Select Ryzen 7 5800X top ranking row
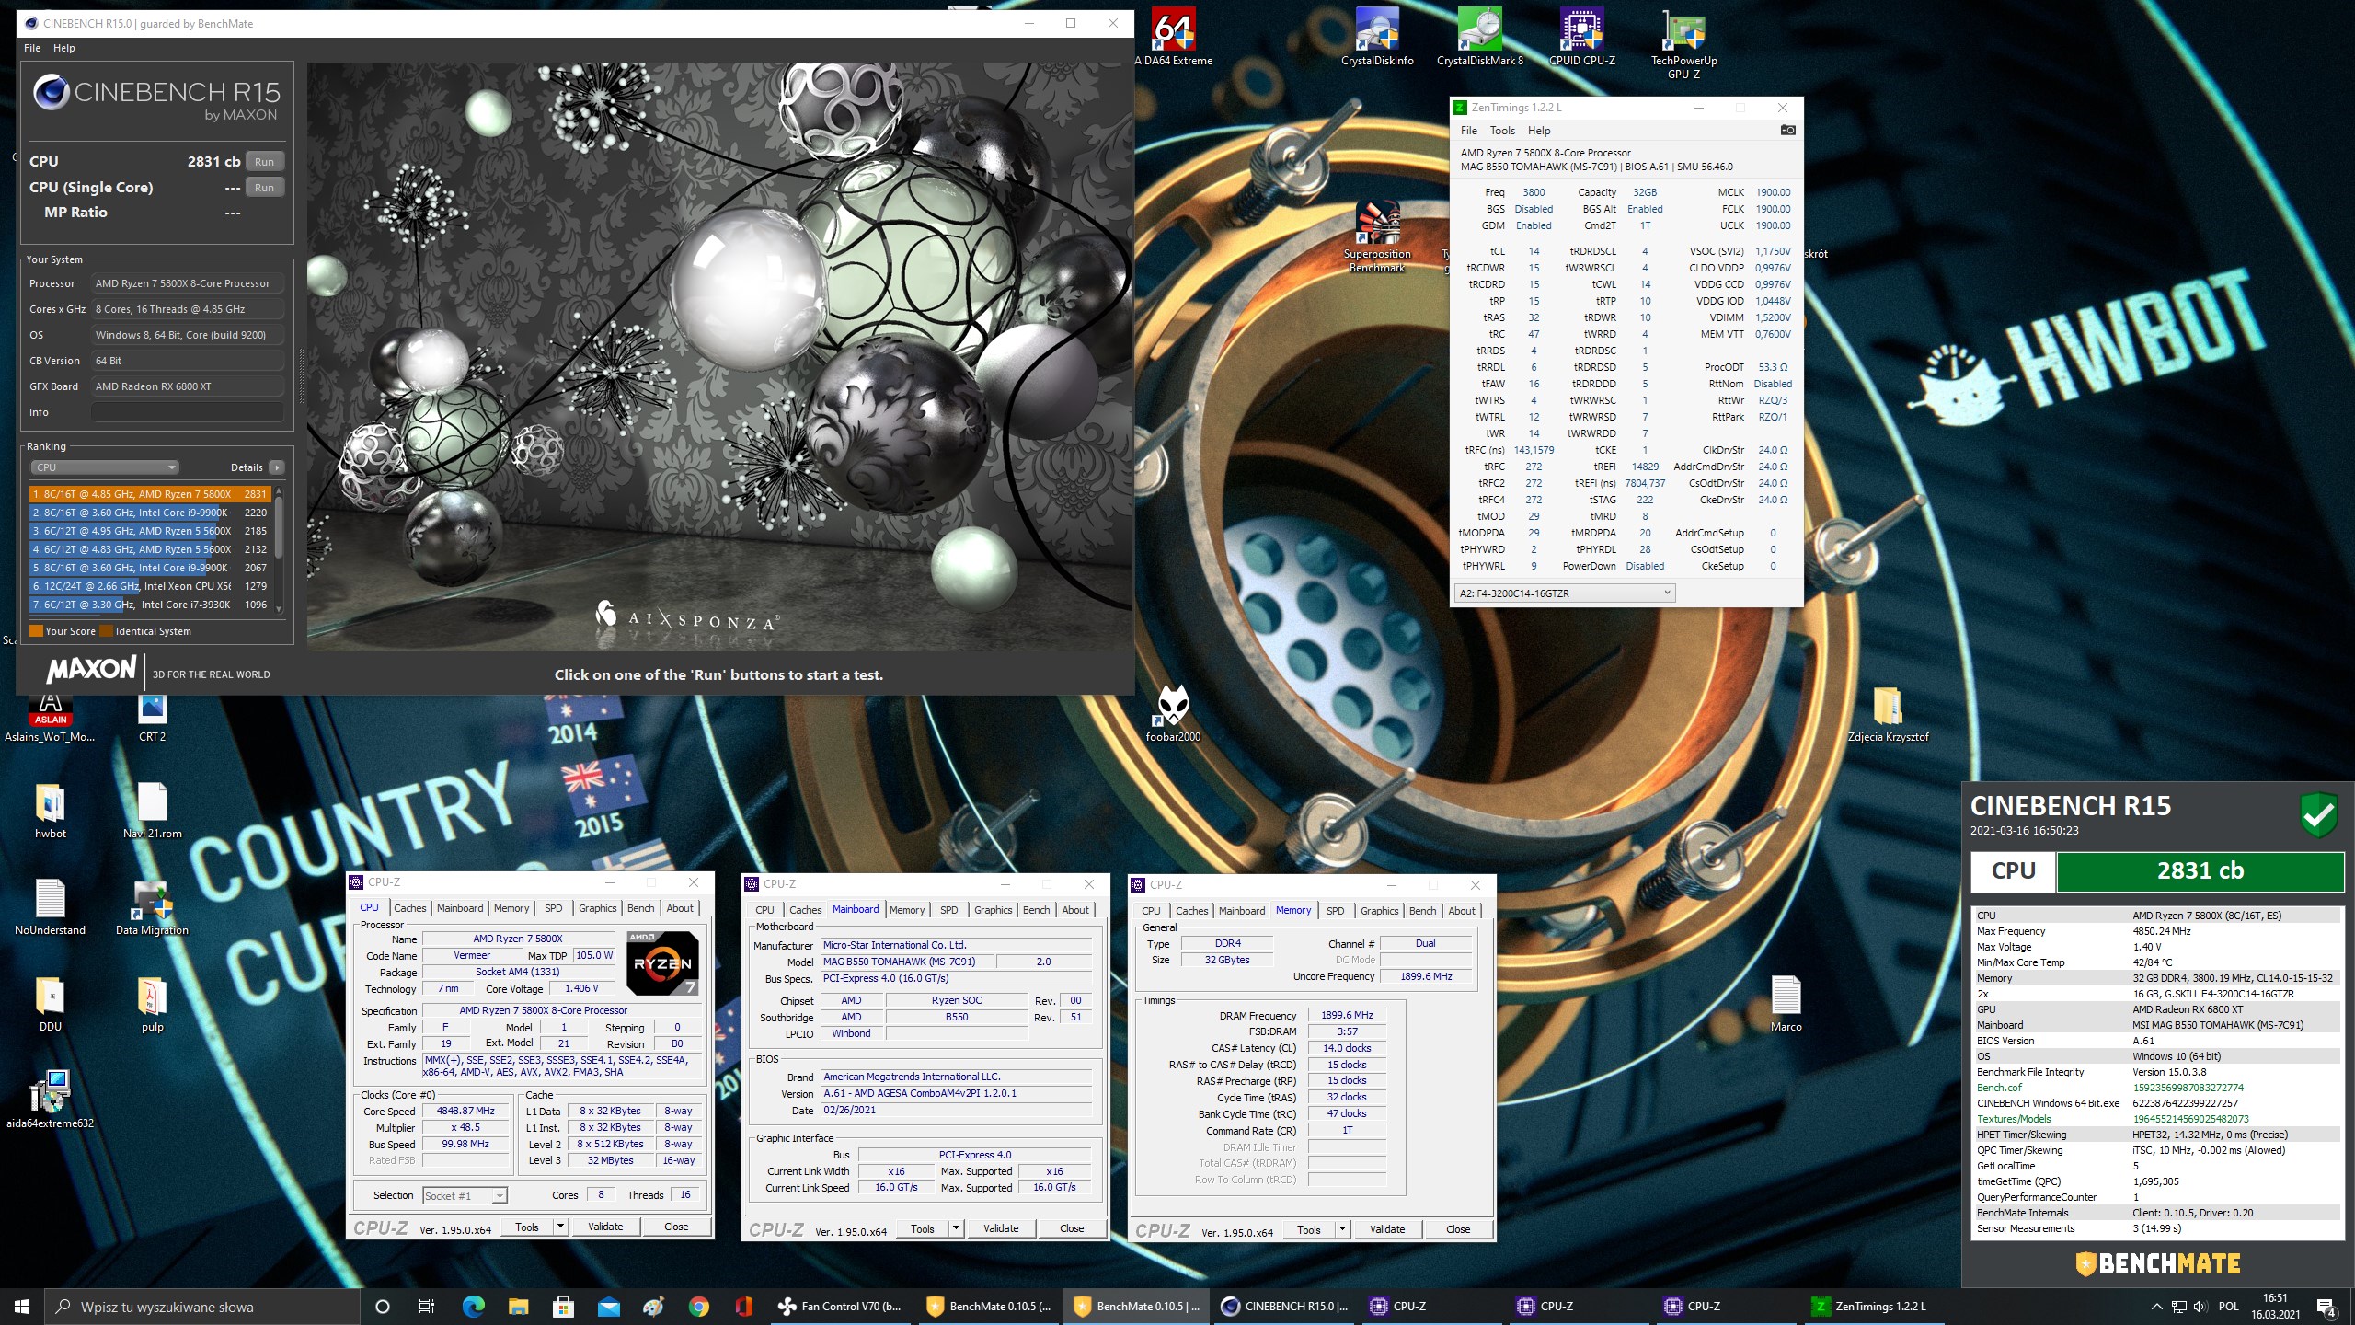This screenshot has width=2355, height=1325. [x=150, y=494]
